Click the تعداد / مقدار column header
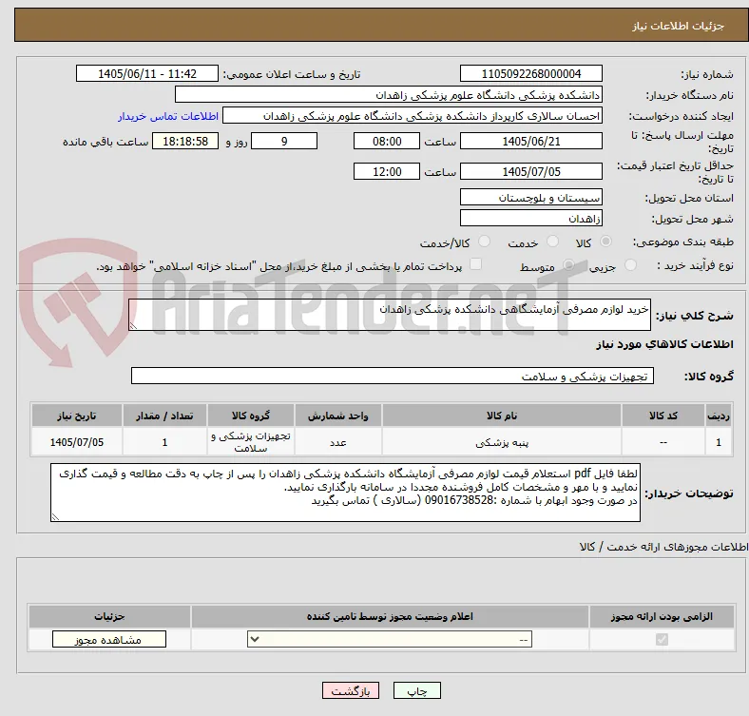 pos(164,416)
